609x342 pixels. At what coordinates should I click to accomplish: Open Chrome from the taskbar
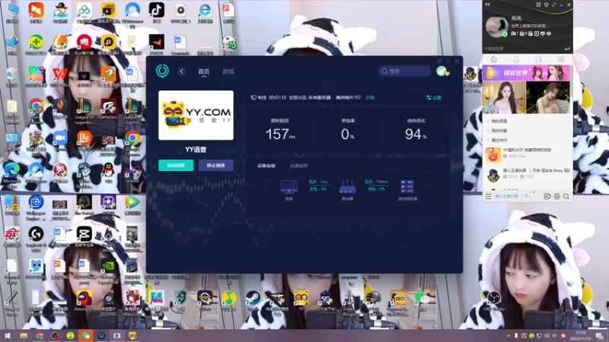tap(40, 336)
